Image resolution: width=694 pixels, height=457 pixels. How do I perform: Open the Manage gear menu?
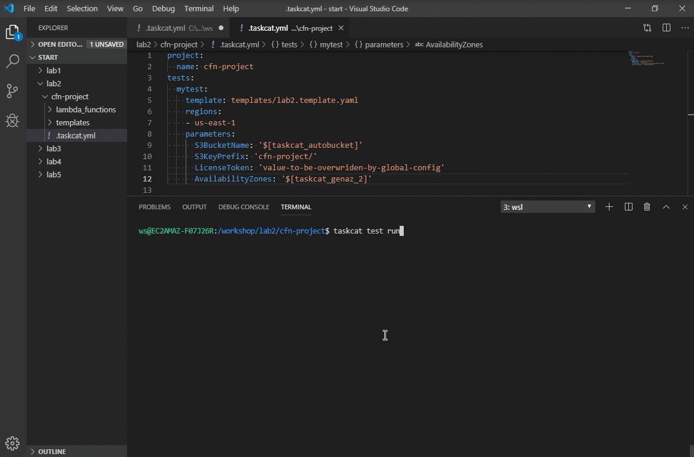(12, 443)
